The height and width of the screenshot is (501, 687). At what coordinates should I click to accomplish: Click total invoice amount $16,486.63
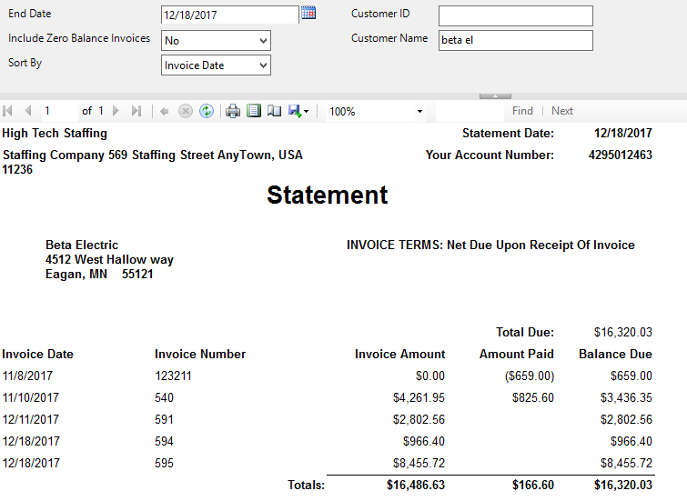tap(416, 486)
